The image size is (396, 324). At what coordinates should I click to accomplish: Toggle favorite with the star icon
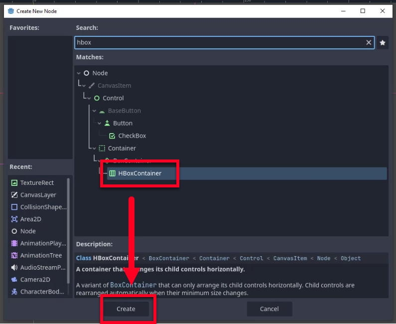point(383,43)
